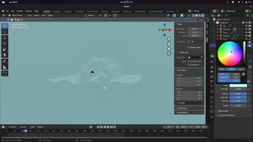Expand the Annotations panel
The height and width of the screenshot is (142, 253).
(189, 112)
